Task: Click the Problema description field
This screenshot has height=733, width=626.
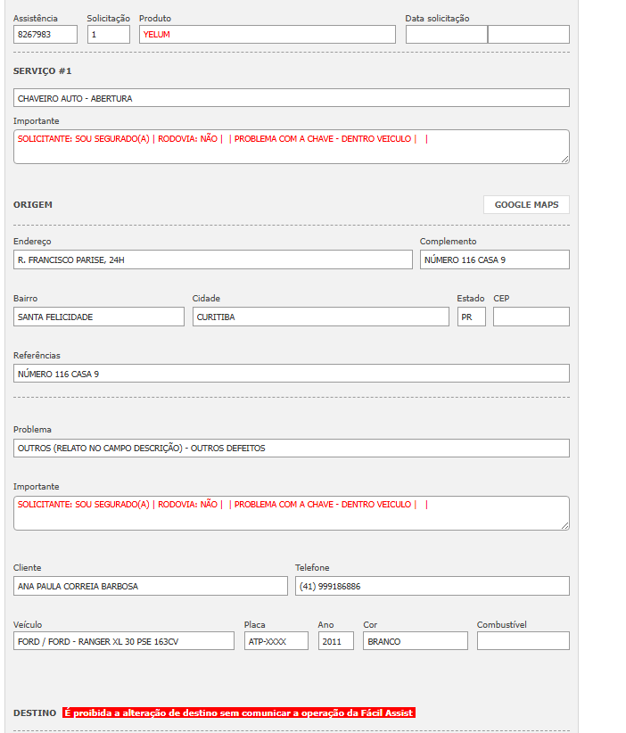Action: pyautogui.click(x=291, y=449)
